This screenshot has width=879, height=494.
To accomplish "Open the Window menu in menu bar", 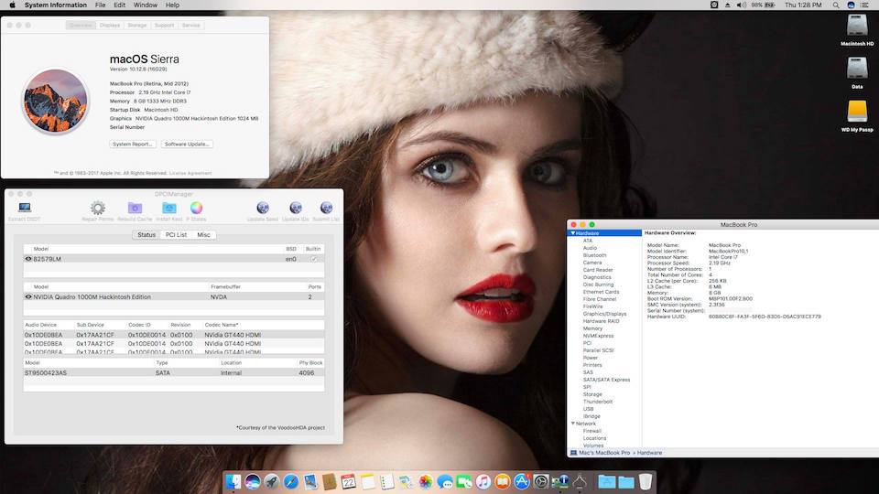I will click(144, 5).
